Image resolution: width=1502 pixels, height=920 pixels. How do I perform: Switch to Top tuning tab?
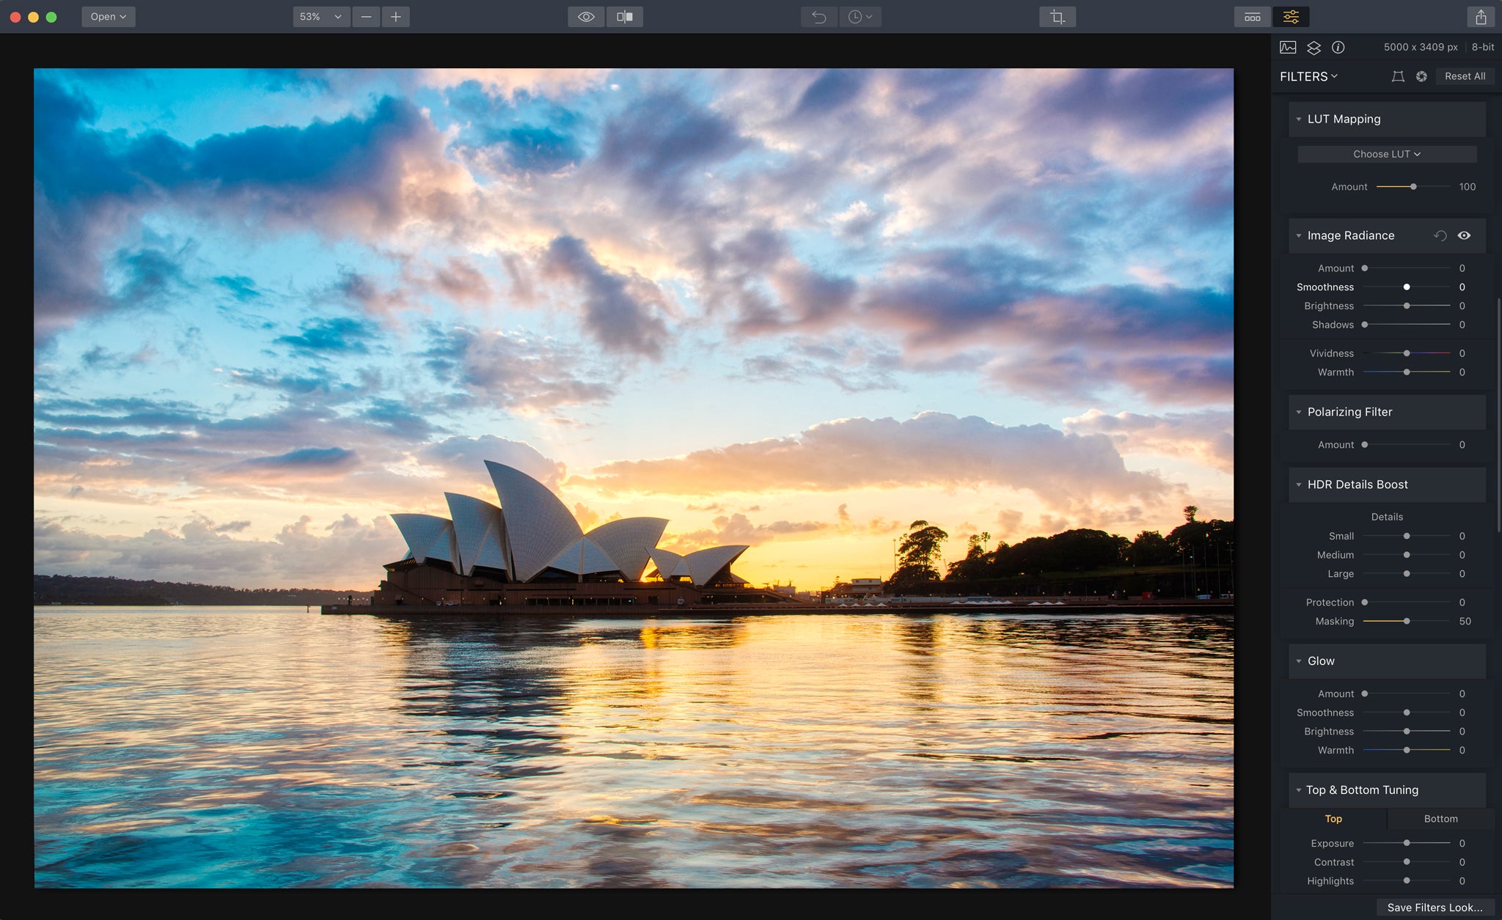coord(1333,818)
